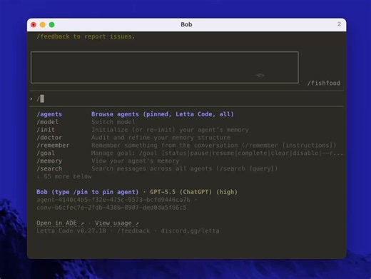Click 'View your agent's memory' description
Image resolution: width=371 pixels, height=279 pixels.
(135, 161)
